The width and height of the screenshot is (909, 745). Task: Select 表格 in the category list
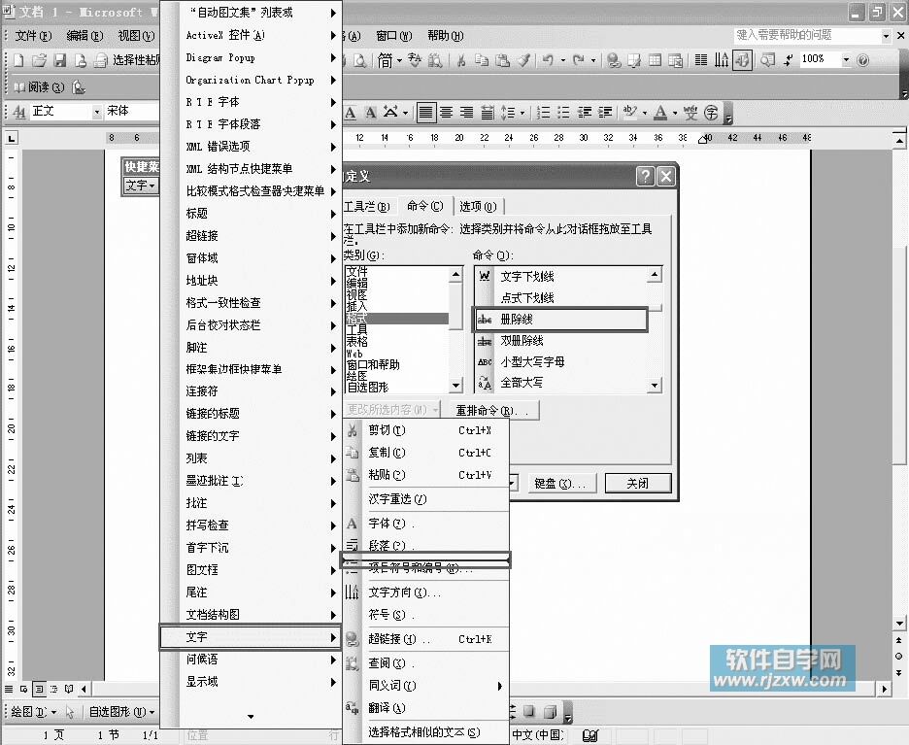pos(397,342)
